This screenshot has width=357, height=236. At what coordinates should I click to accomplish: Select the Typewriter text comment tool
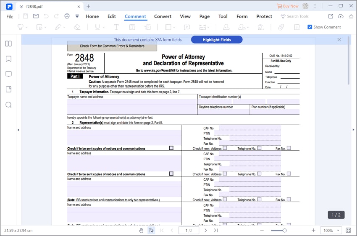pos(116,27)
